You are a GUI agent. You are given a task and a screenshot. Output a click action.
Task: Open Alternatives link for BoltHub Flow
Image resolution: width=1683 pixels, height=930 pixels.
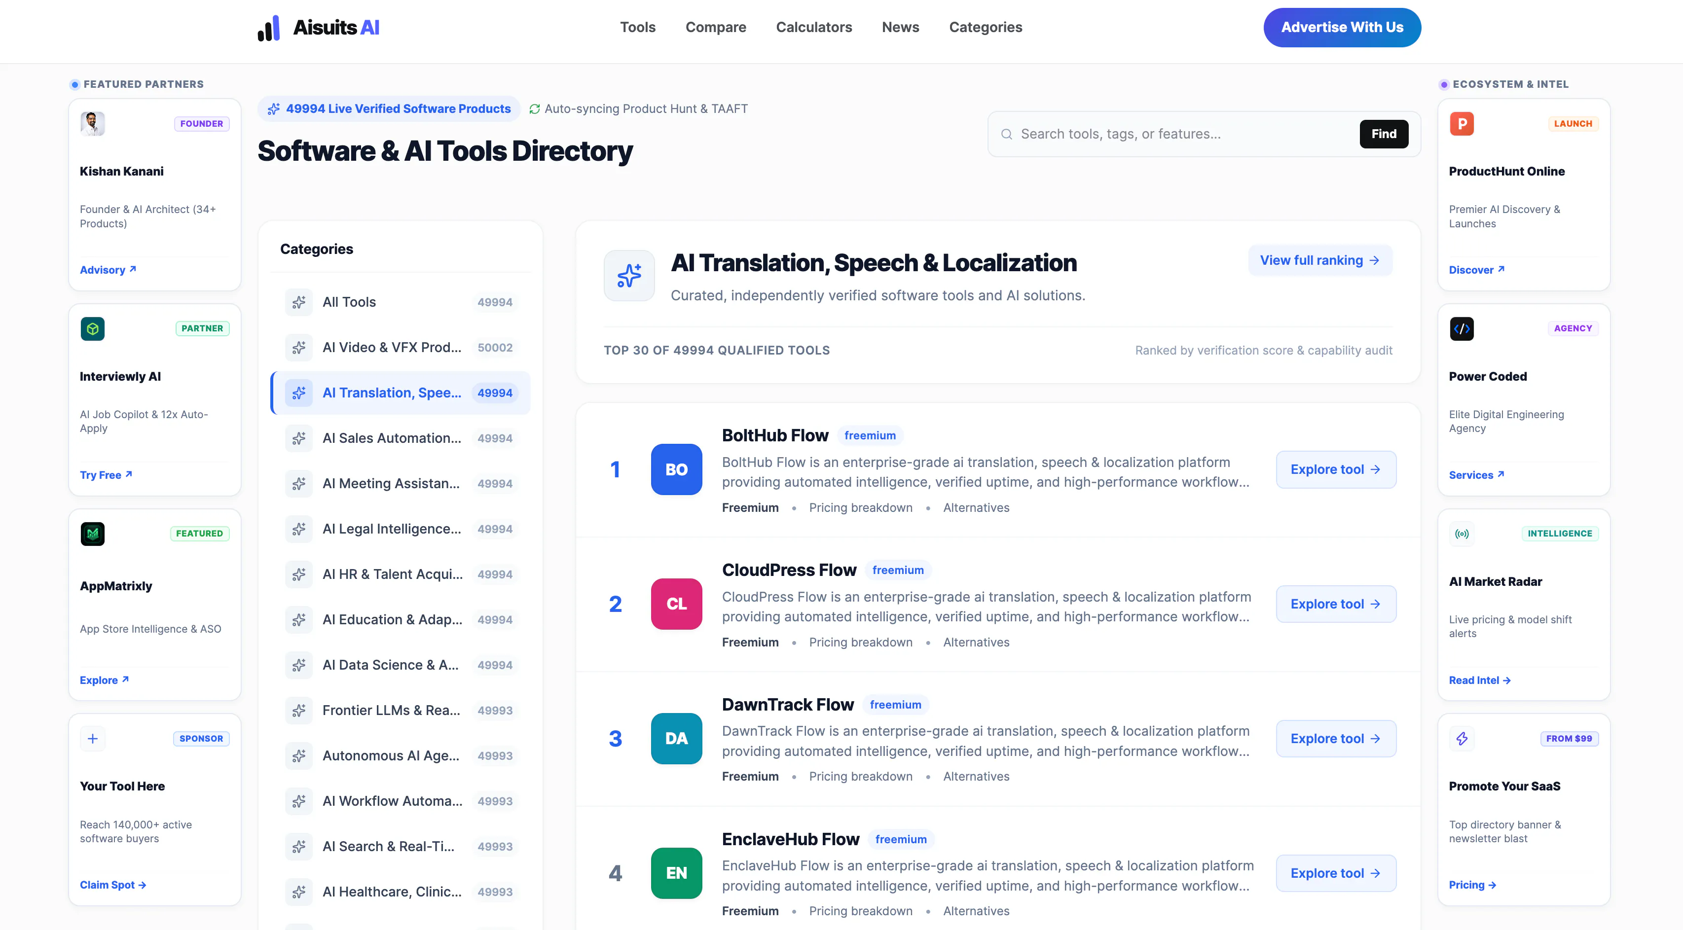(976, 507)
